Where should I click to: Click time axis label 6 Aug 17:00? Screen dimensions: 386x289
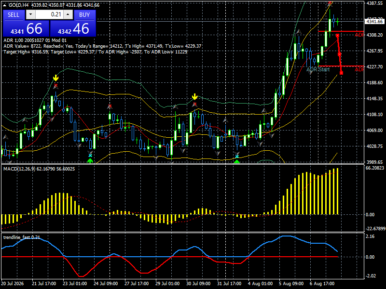click(322, 284)
